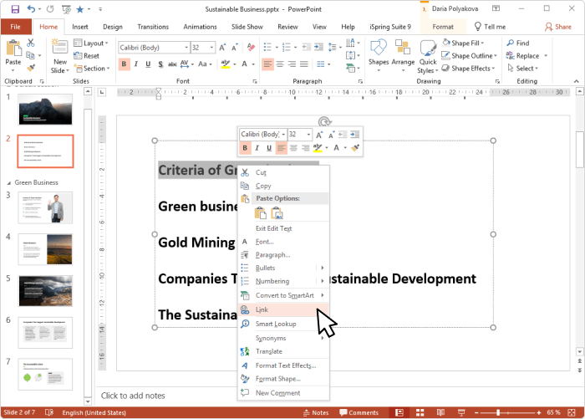
Task: Apply text highlight color in ribbon
Action: point(226,64)
